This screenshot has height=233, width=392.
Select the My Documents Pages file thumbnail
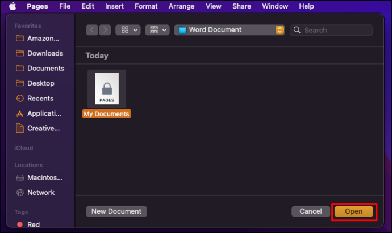pos(107,89)
